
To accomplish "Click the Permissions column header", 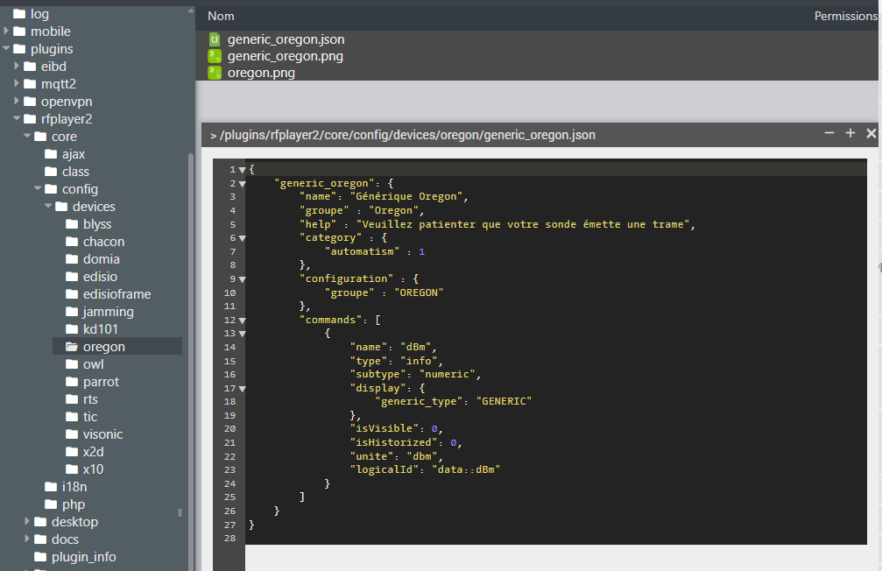I will coord(845,17).
